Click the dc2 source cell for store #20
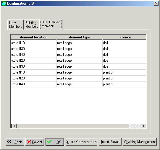The height and width of the screenshot is (150, 160). pyautogui.click(x=125, y=61)
